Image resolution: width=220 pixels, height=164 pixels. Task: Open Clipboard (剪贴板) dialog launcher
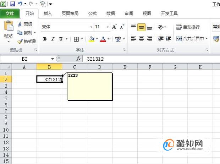36,50
